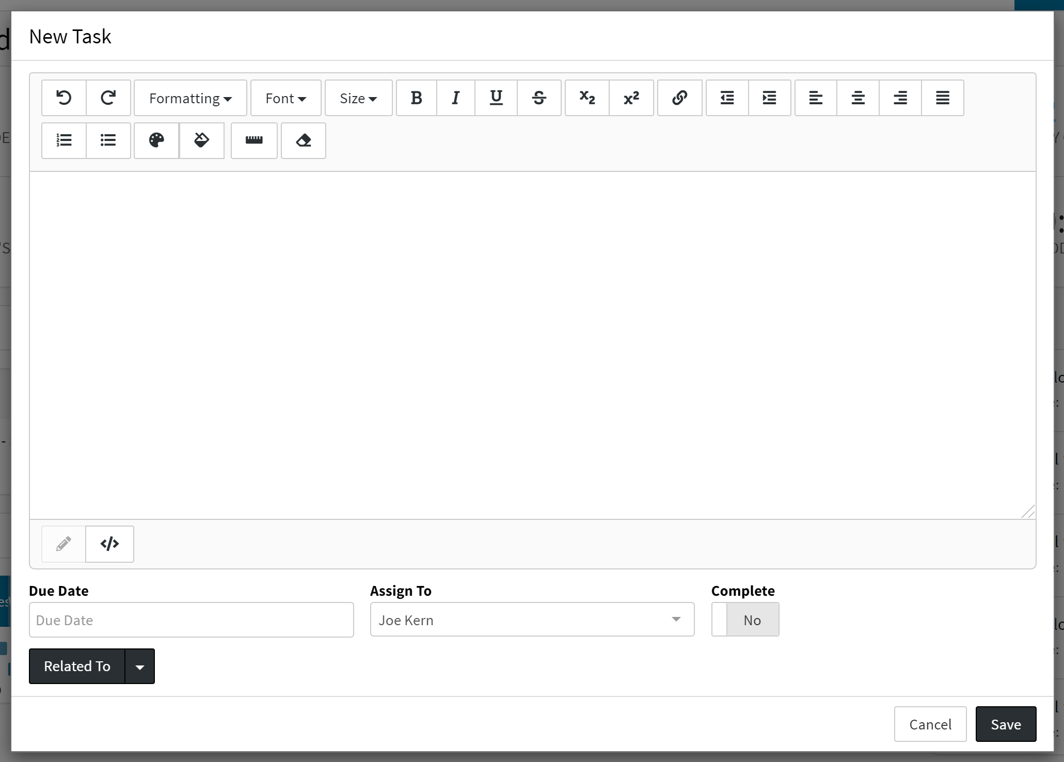Image resolution: width=1064 pixels, height=762 pixels.
Task: Toggle italic formatting
Action: [x=455, y=98]
